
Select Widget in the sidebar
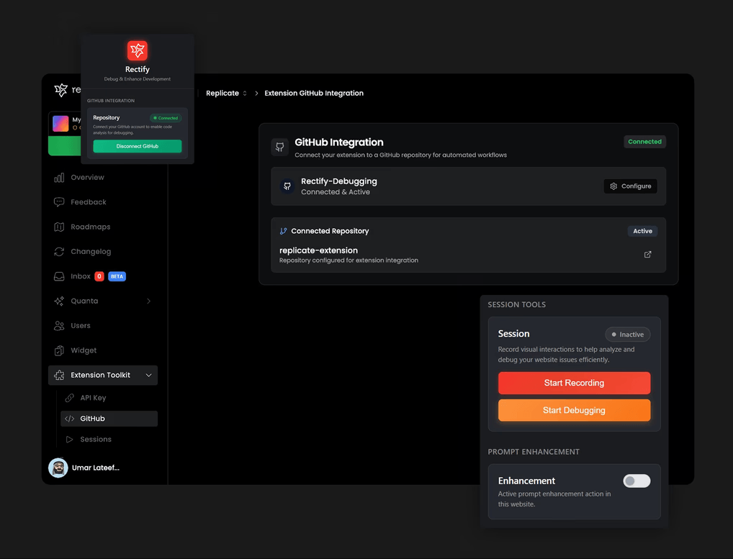pos(103,350)
